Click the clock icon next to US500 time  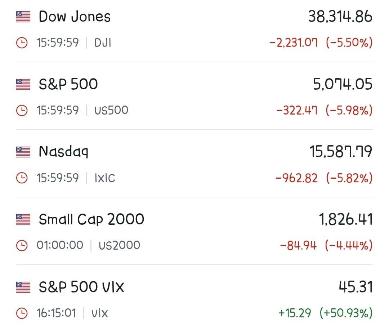(x=22, y=110)
